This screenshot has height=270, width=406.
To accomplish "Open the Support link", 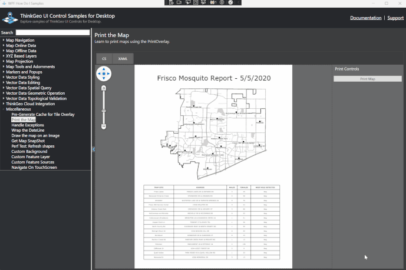I will point(395,18).
